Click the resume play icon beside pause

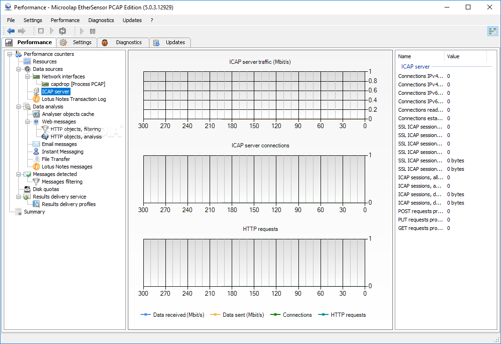coord(82,31)
